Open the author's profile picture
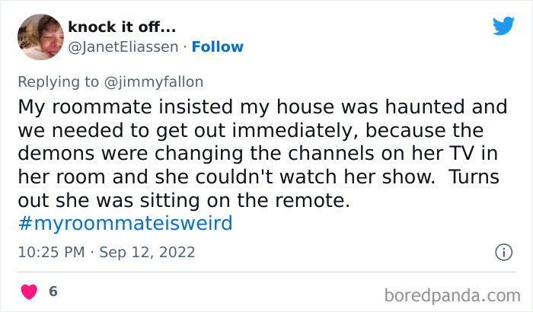The height and width of the screenshot is (312, 533). 40,37
